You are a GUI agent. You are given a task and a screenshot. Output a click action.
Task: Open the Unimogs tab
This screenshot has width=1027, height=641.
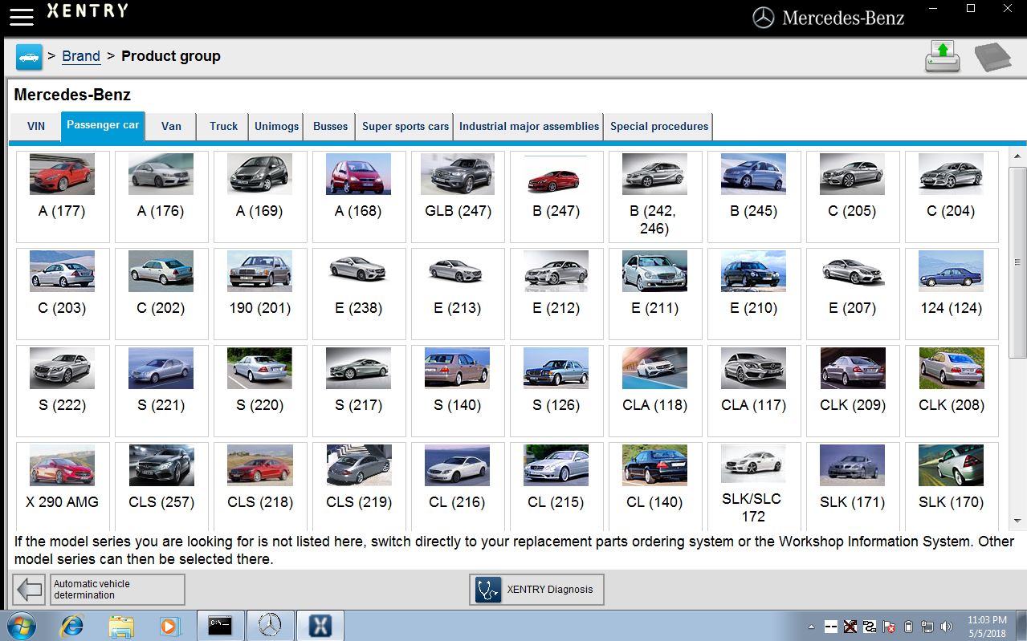[277, 127]
